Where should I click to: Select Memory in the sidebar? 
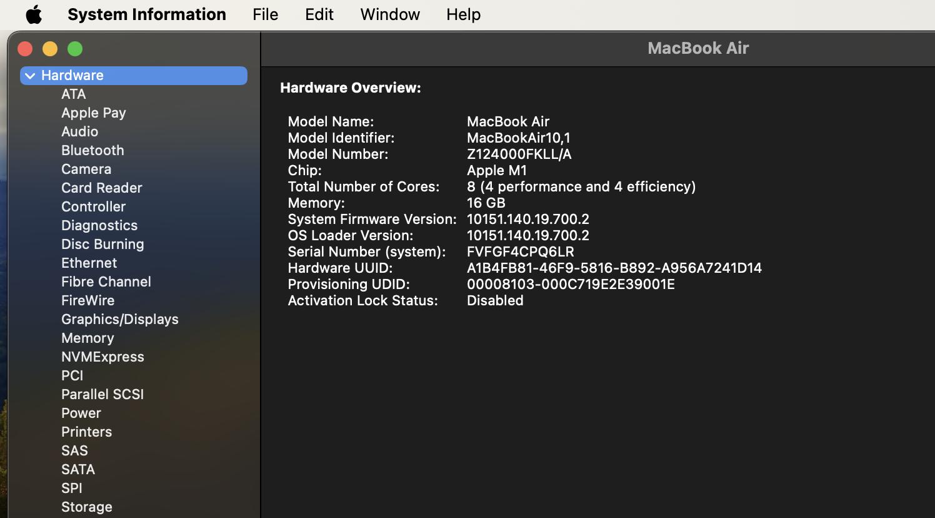(x=87, y=338)
